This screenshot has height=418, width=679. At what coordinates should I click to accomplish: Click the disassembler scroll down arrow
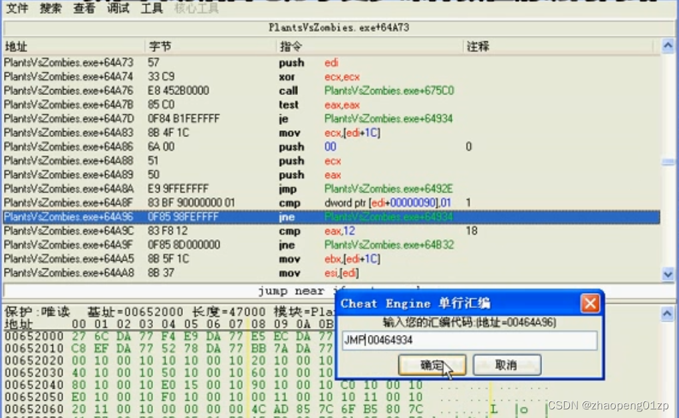pyautogui.click(x=668, y=274)
